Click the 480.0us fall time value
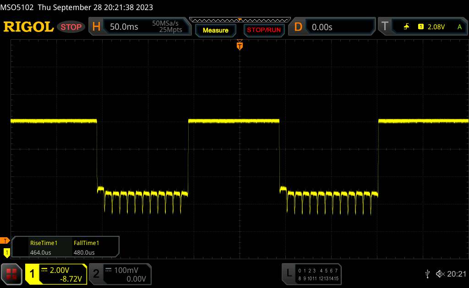 [x=84, y=252]
